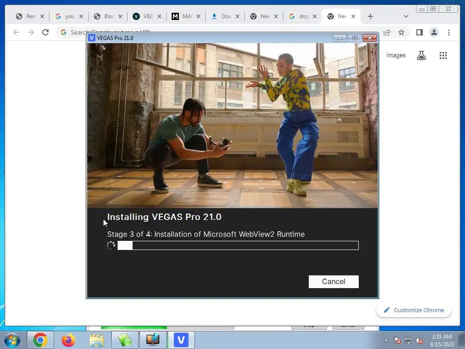
Task: Open the Windows Start menu
Action: (12, 340)
